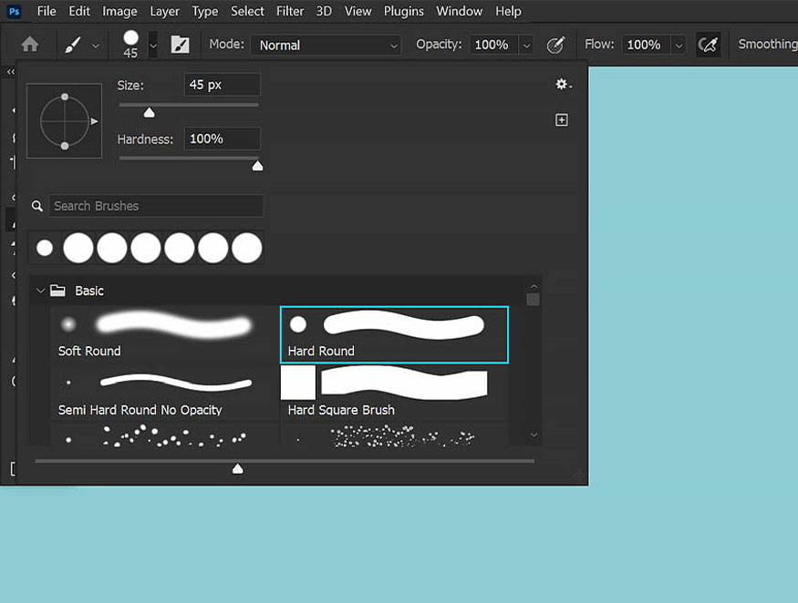Toggle the Brush Settings panel icon

[180, 45]
